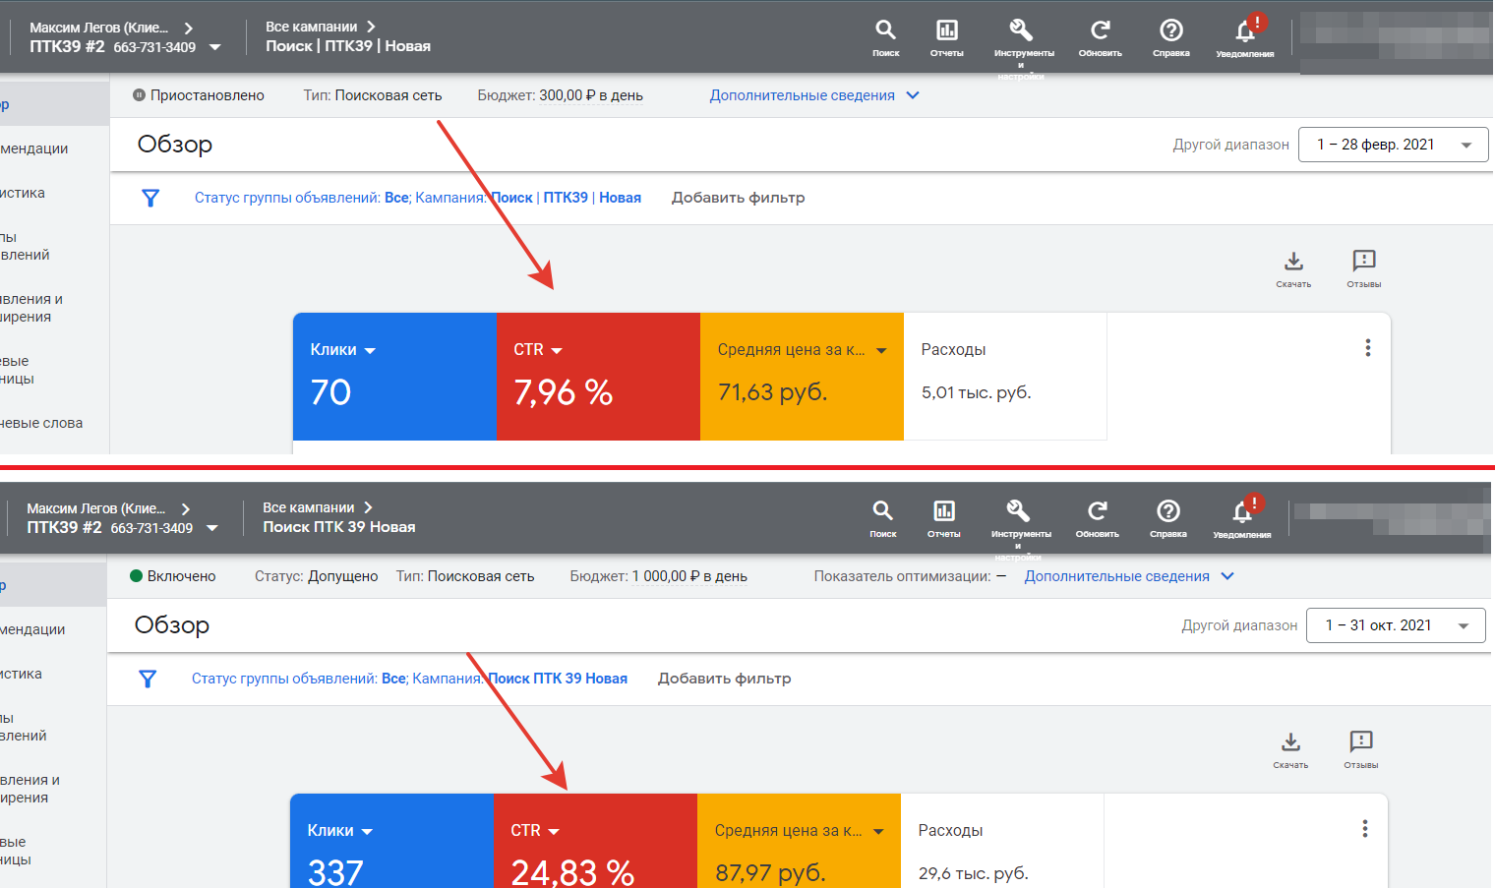Click 'Тип: Поисковая сеть' next to 'Статус: Допущено'
The width and height of the screenshot is (1495, 888).
pos(465,576)
